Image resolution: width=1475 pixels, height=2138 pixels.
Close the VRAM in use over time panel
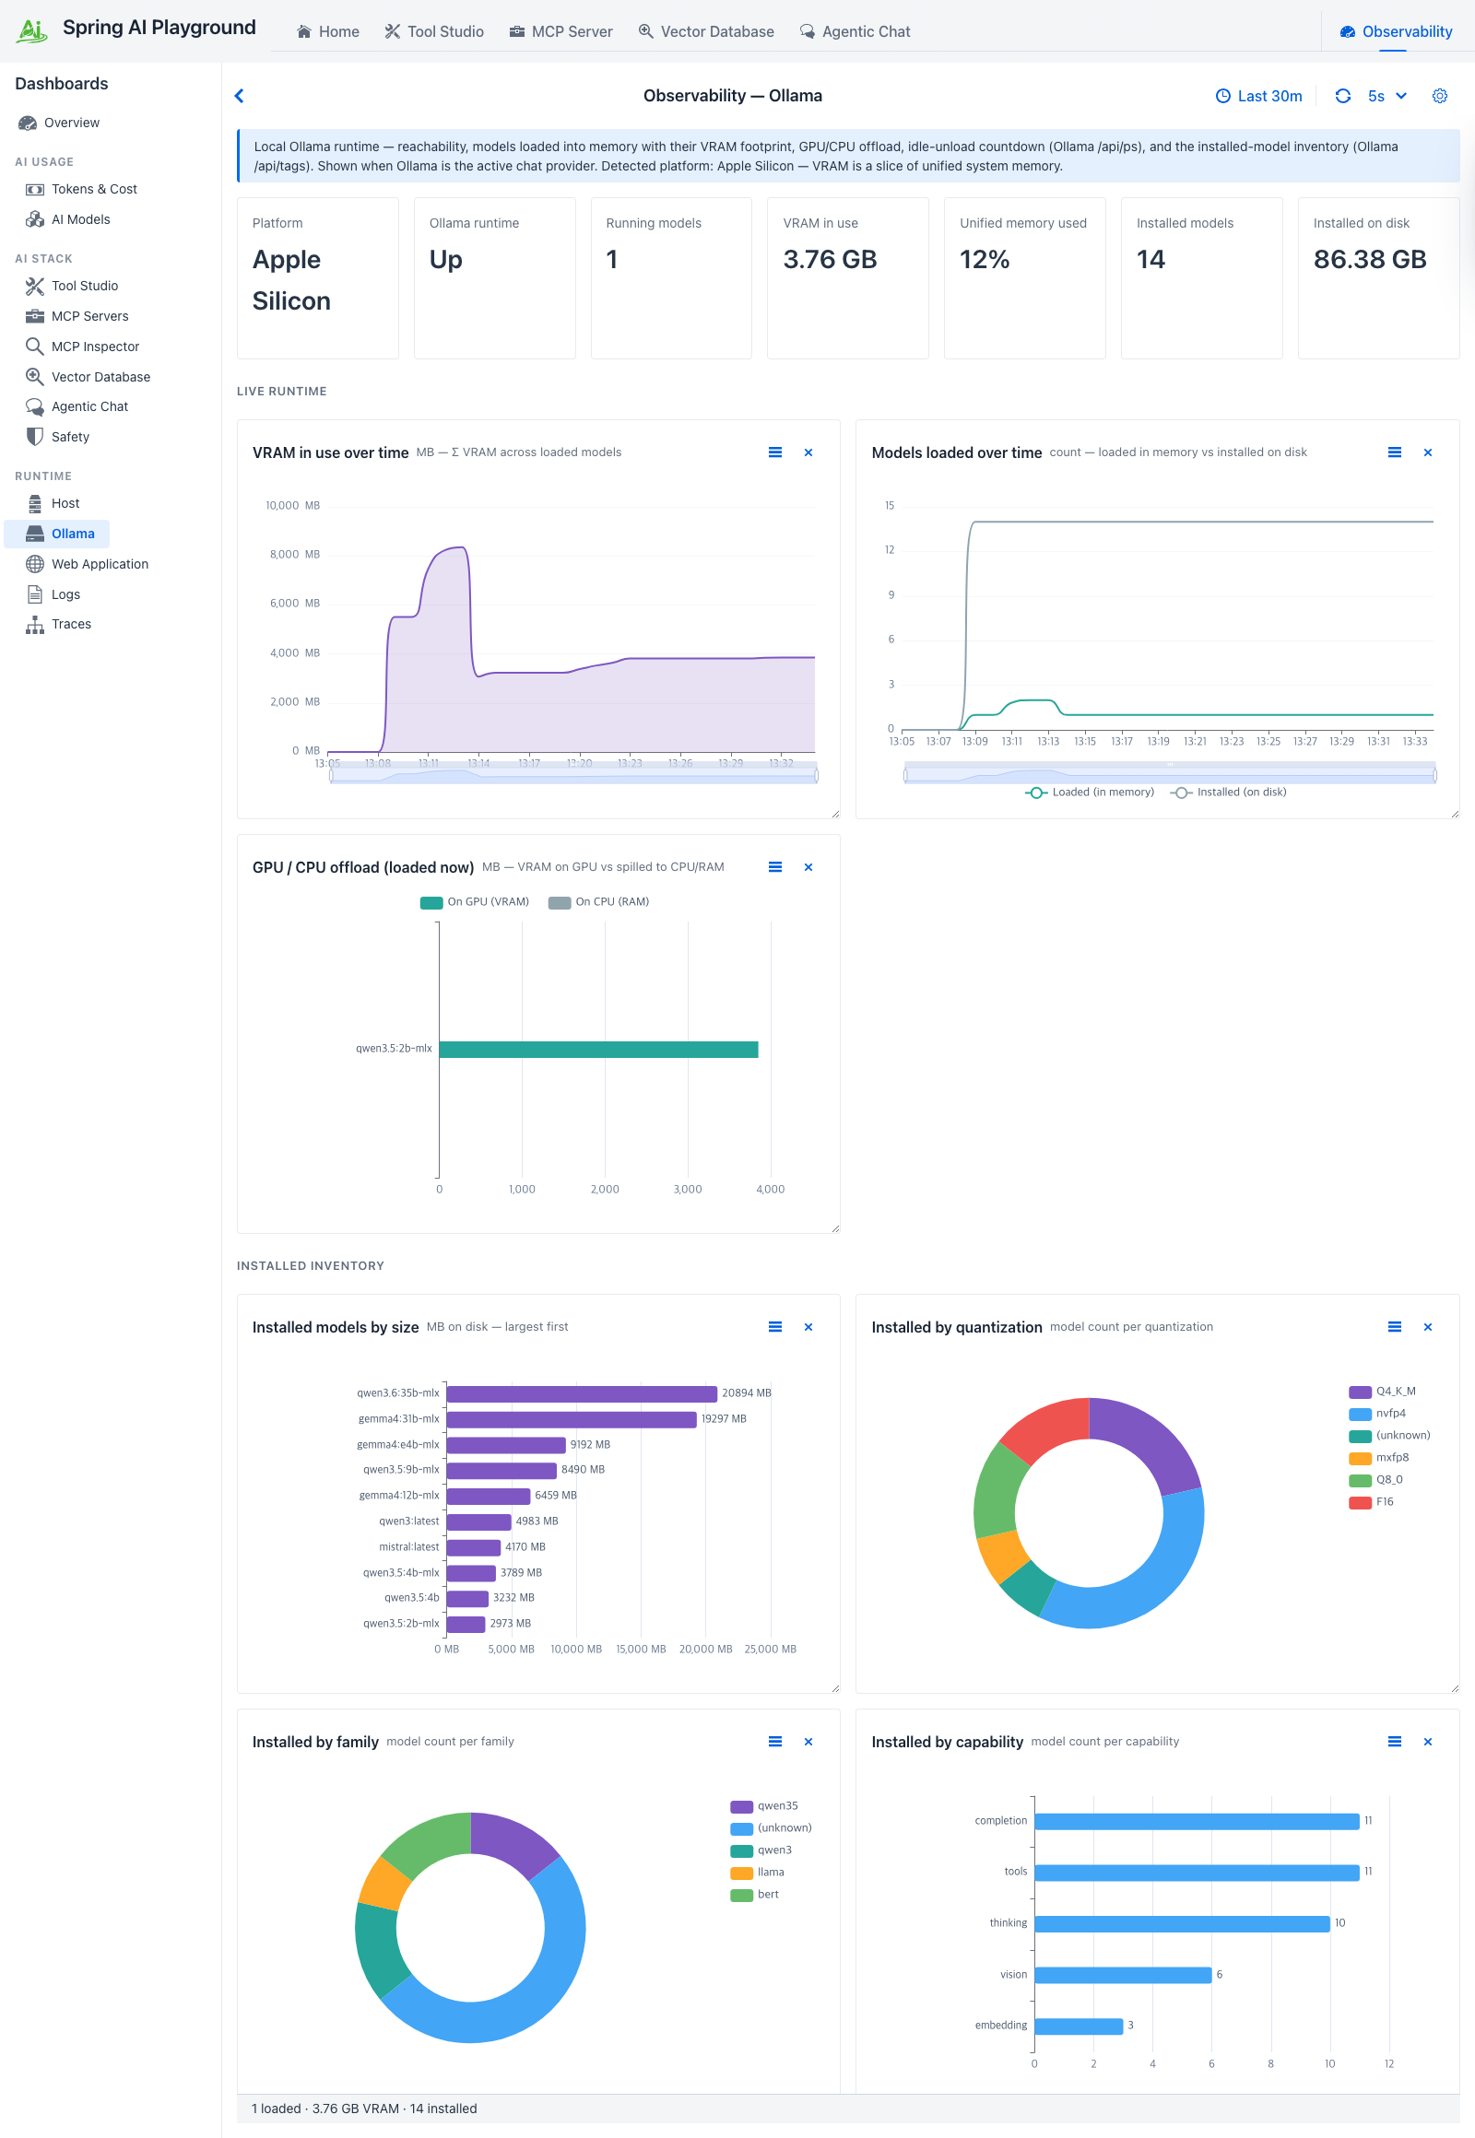(x=808, y=452)
